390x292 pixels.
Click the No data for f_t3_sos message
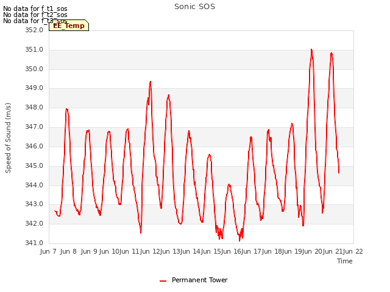pos(35,21)
